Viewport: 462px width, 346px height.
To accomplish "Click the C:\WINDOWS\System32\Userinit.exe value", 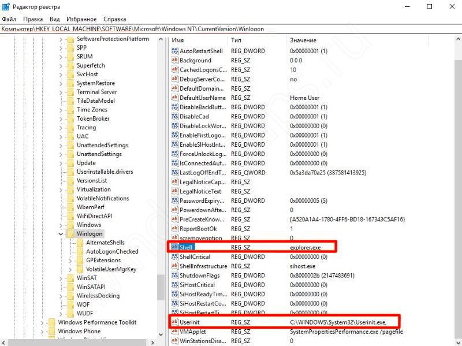I will (338, 322).
